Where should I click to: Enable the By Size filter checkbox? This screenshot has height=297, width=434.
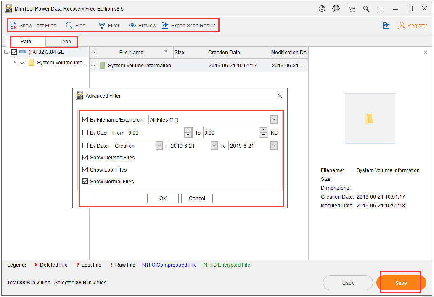[86, 133]
